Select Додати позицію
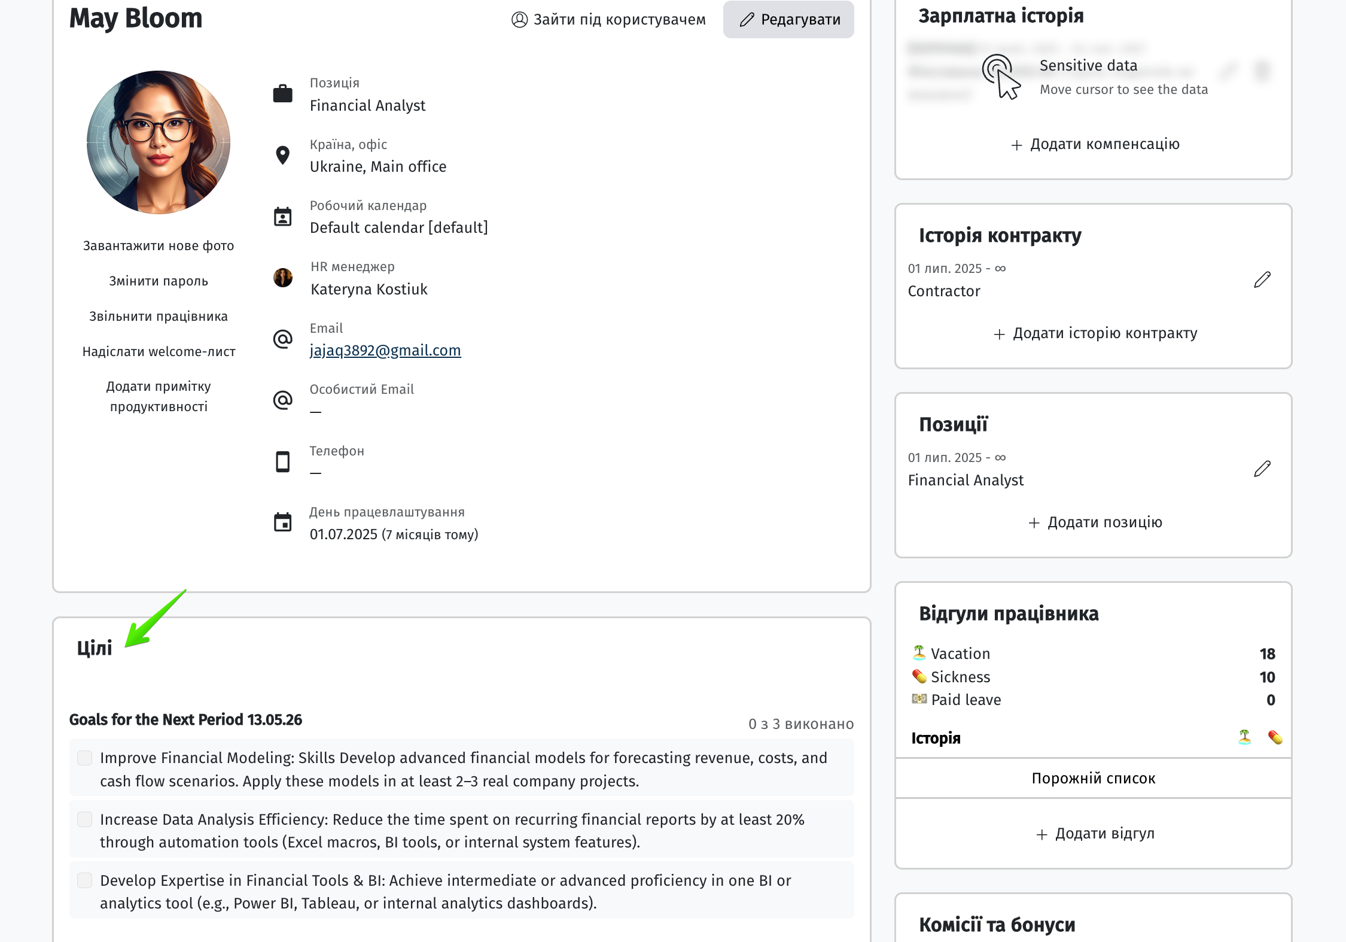This screenshot has height=942, width=1346. click(x=1095, y=522)
